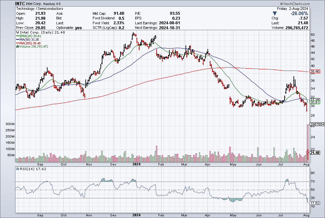Click the EPS value 0.23
Screen dimensions: 325x218
click(176, 18)
